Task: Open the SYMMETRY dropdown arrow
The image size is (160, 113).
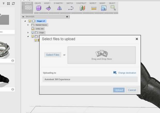Action: point(60,13)
